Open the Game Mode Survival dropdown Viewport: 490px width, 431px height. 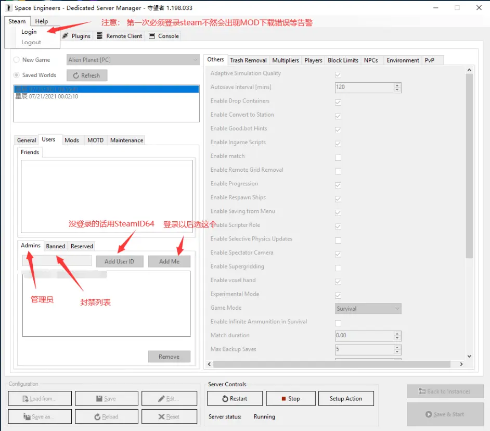pyautogui.click(x=368, y=308)
